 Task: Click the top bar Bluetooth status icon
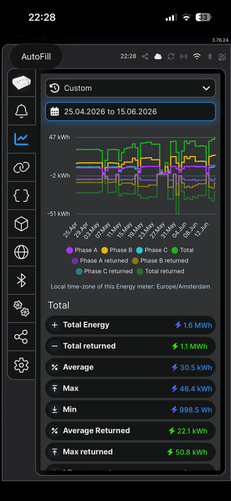210,56
